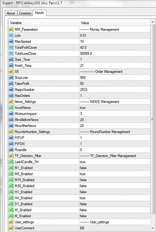Select the TakeProfit value 50

tap(82, 84)
